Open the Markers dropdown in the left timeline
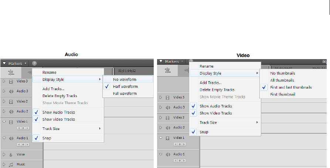The image size is (330, 168). [x=15, y=64]
